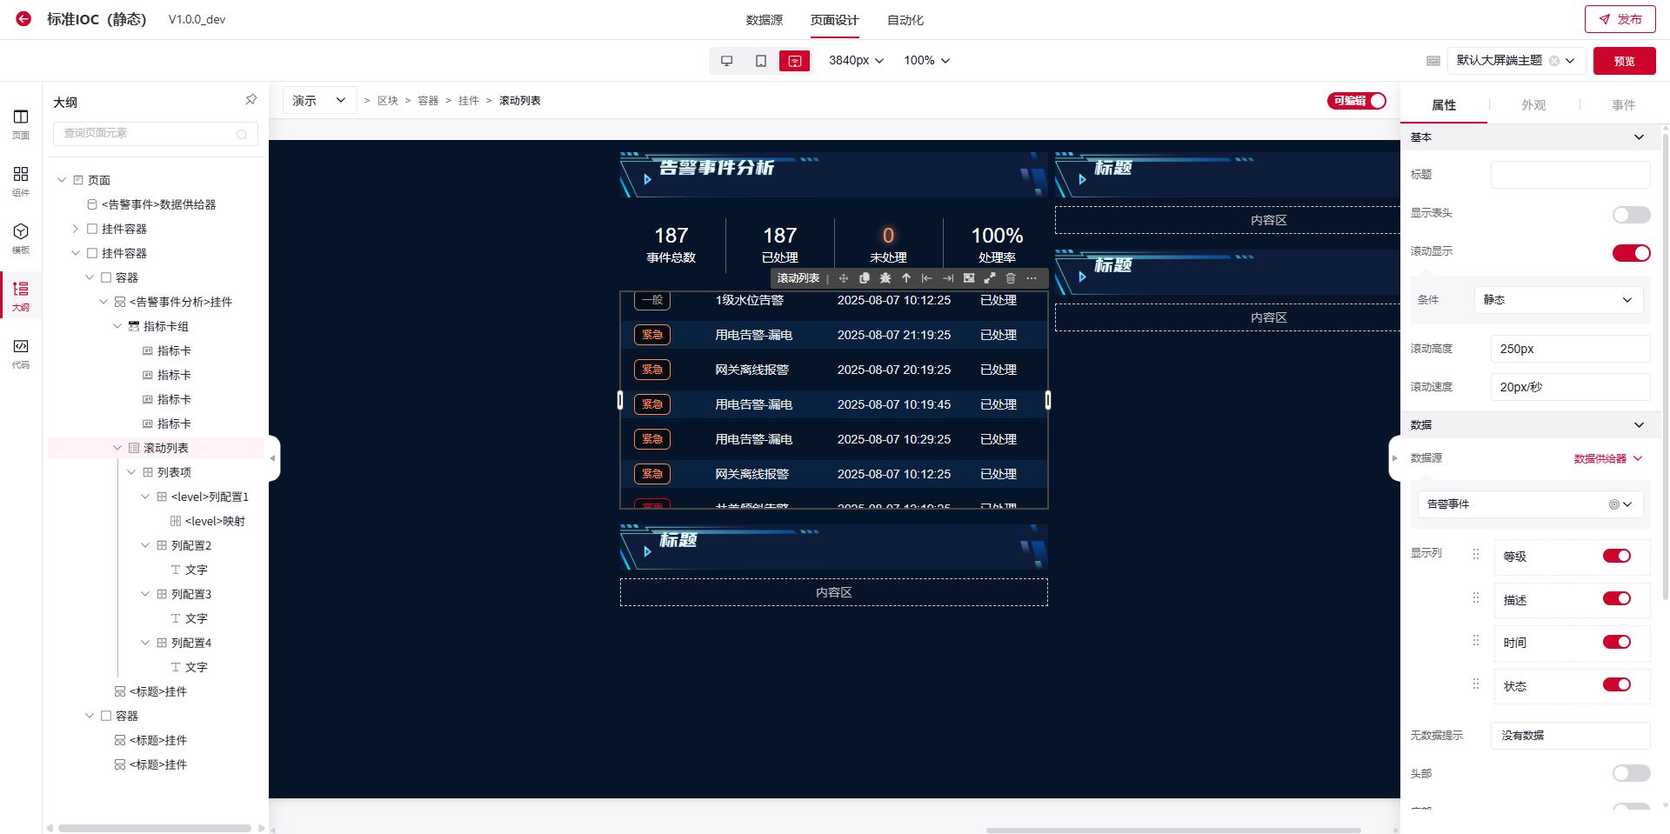1670x834 pixels.
Task: Delete the selected 滚动列表 via trash icon
Action: click(x=1010, y=278)
